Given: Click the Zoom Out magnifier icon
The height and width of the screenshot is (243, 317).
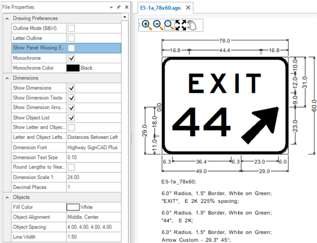Looking at the screenshot, I should click(158, 25).
